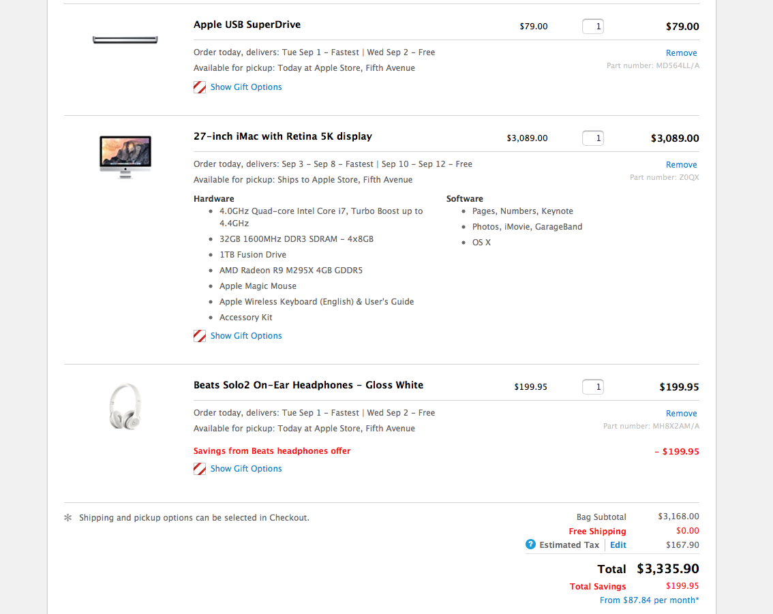Image resolution: width=773 pixels, height=614 pixels.
Task: Click the '- $199.95' discount amount
Action: (676, 451)
